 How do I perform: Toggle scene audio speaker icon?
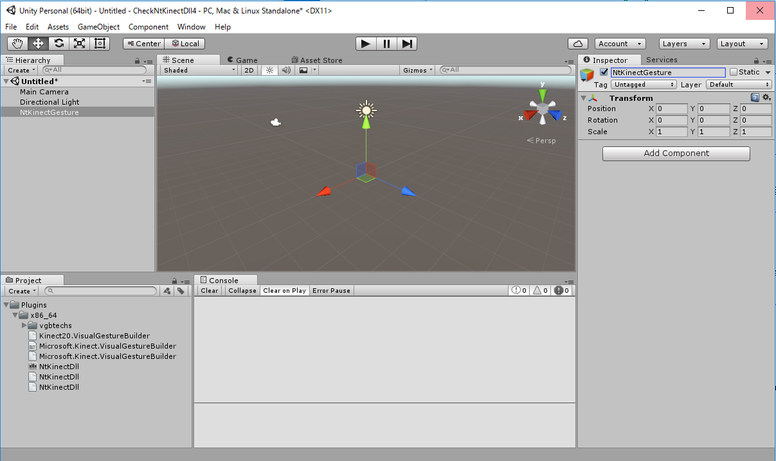287,70
